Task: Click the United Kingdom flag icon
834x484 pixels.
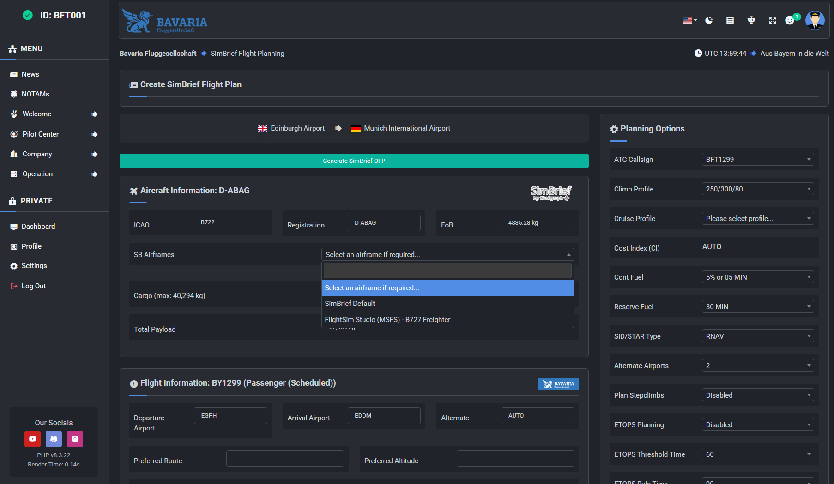Action: pos(263,129)
